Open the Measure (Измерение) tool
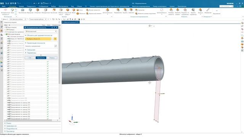Screen dimensions: 244x137 (x=208, y=11)
